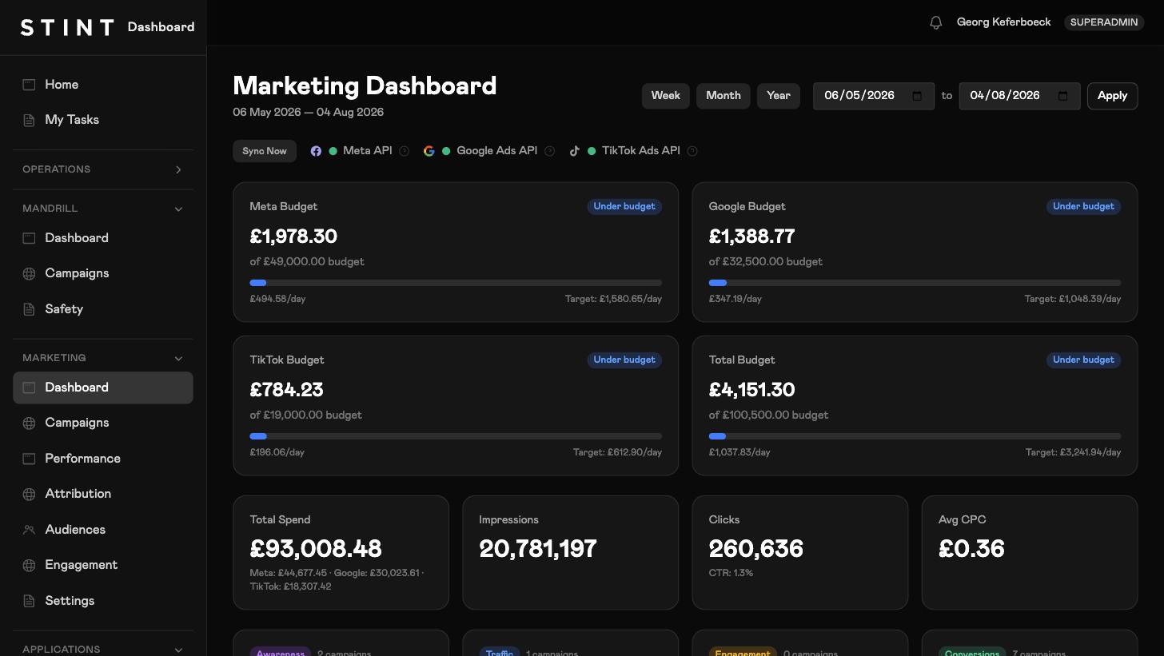Viewport: 1164px width, 656px height.
Task: Open Settings under Marketing
Action: click(x=103, y=601)
